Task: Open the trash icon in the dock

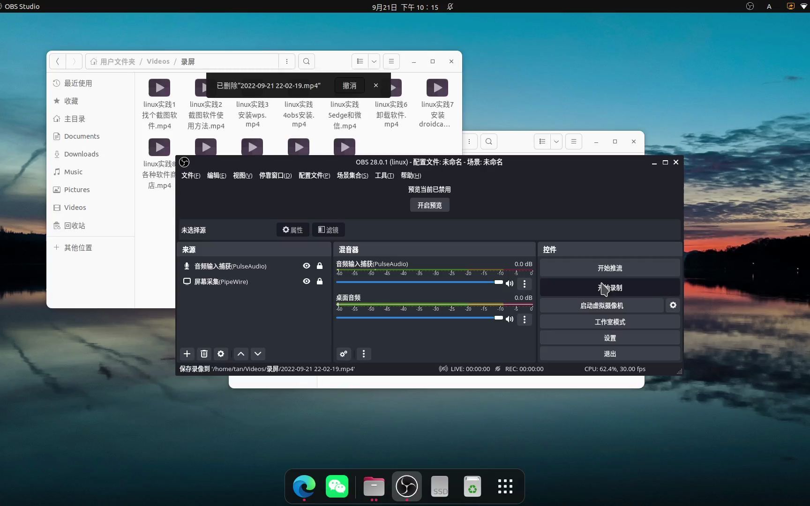Action: pos(472,486)
